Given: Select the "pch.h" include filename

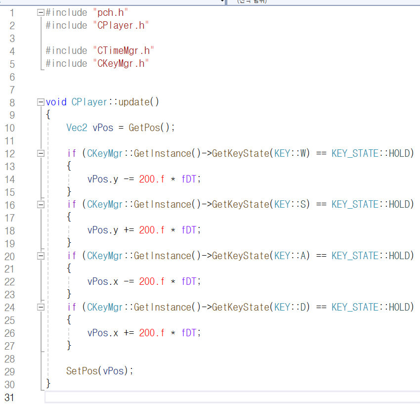Looking at the screenshot, I should pos(110,12).
